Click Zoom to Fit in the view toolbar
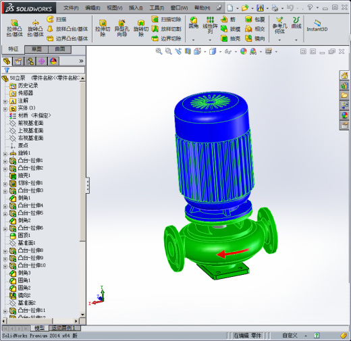Image resolution: width=351 pixels, height=341 pixels. [159, 51]
